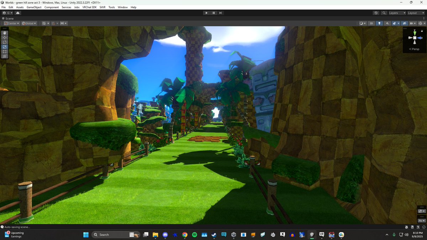427x240 pixels.
Task: Click the center cube of orientation gizmo
Action: pos(415,38)
